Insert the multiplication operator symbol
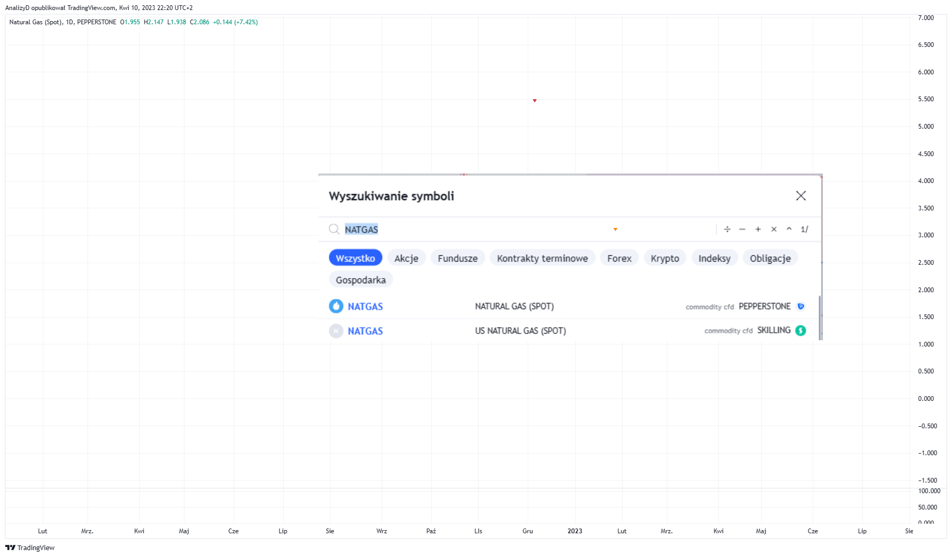Image resolution: width=952 pixels, height=557 pixels. (774, 229)
